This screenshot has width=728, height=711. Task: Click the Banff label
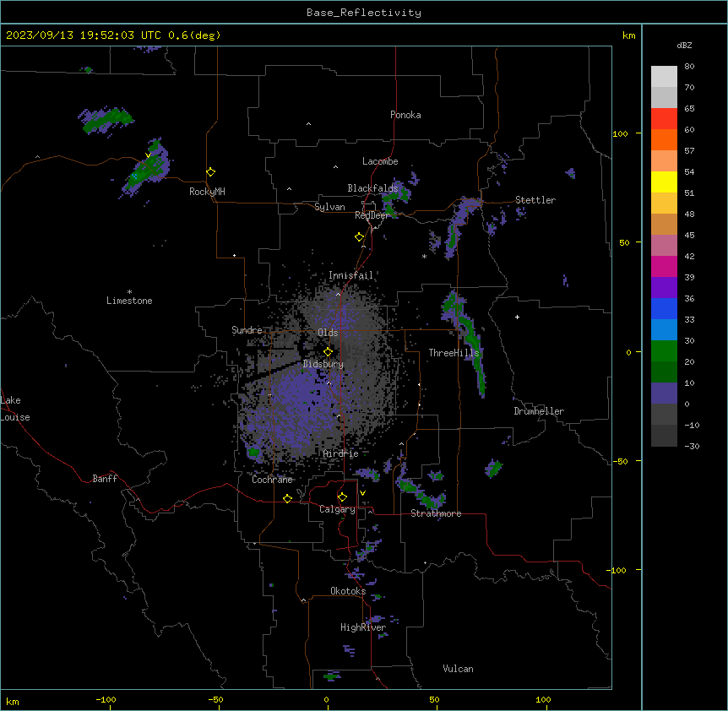(105, 479)
